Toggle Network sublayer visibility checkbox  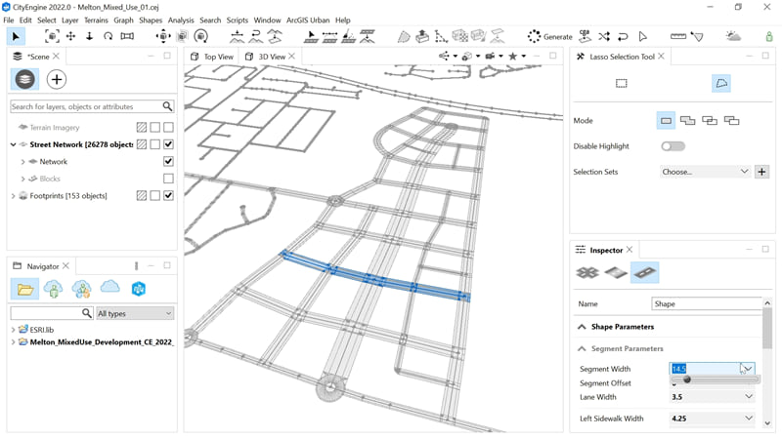click(168, 161)
